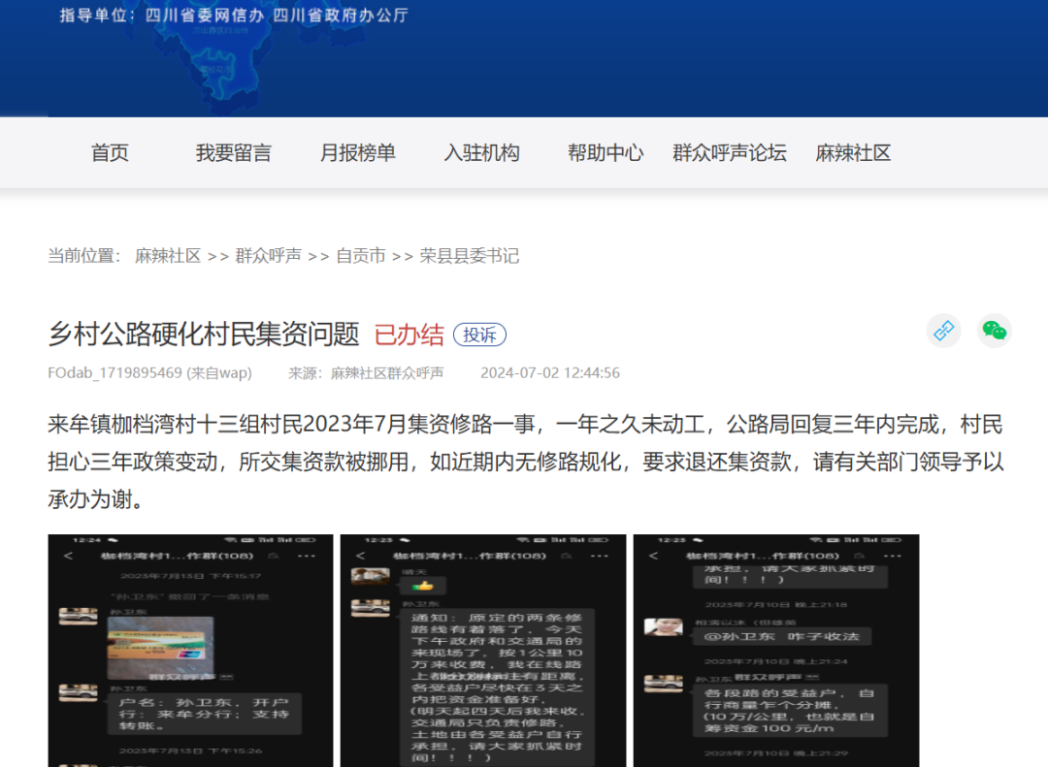
Task: Click the post title 乡村公路硬化村民集资问题
Action: click(204, 335)
